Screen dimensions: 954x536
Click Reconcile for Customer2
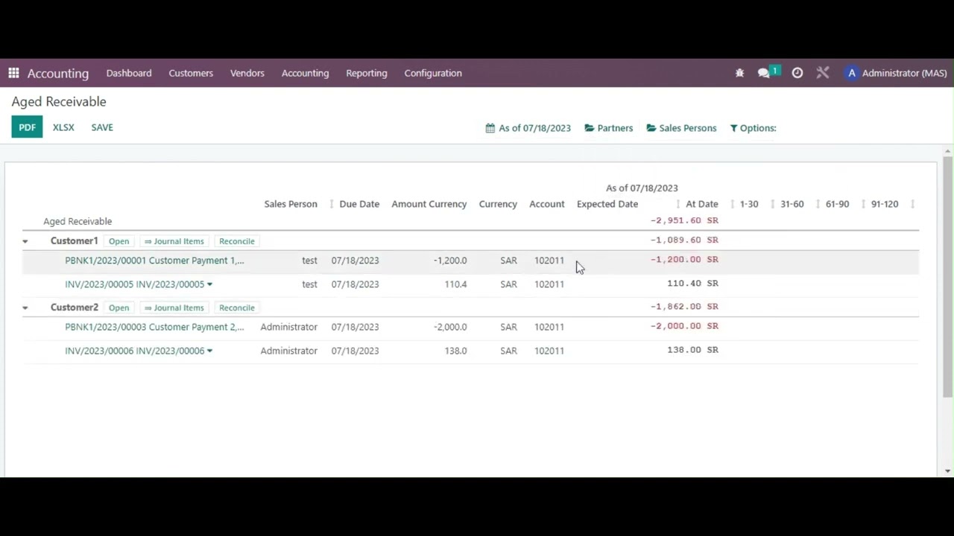coord(237,307)
